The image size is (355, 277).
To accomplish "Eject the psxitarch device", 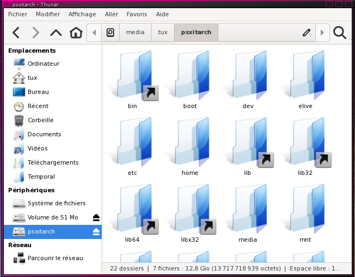I will coord(96,232).
